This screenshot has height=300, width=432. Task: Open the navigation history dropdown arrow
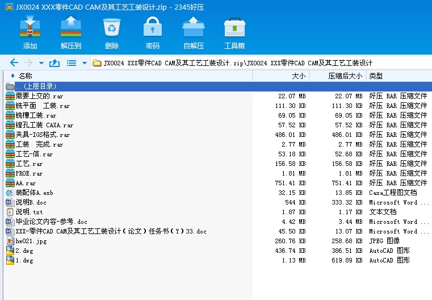tap(41, 63)
